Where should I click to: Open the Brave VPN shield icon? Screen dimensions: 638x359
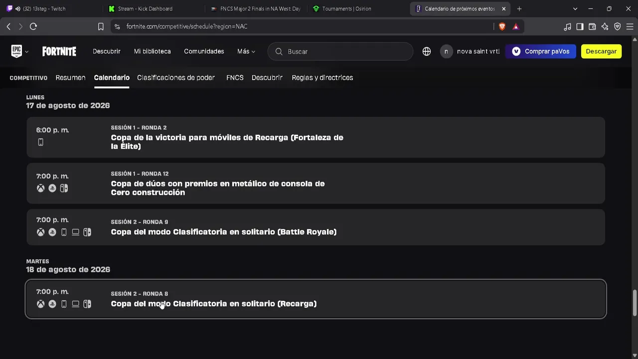617,26
